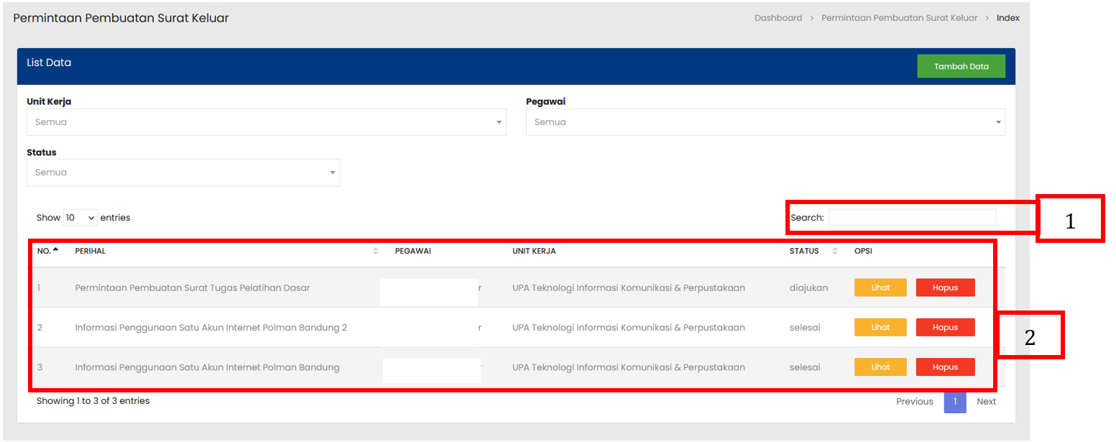Image resolution: width=1116 pixels, height=442 pixels.
Task: Click Lihat for Polman Bandung 2 entry
Action: [x=880, y=327]
